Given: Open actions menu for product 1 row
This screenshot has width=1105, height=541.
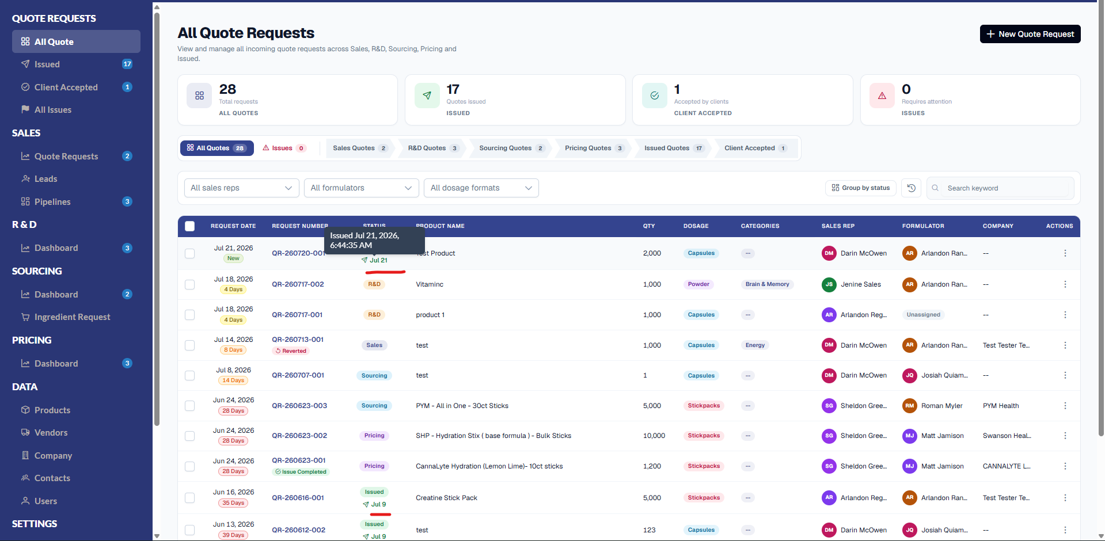Looking at the screenshot, I should pos(1065,315).
